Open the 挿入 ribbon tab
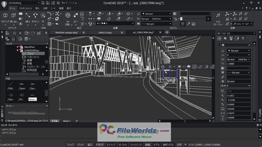This screenshot has width=262, height=147. click(38, 8)
